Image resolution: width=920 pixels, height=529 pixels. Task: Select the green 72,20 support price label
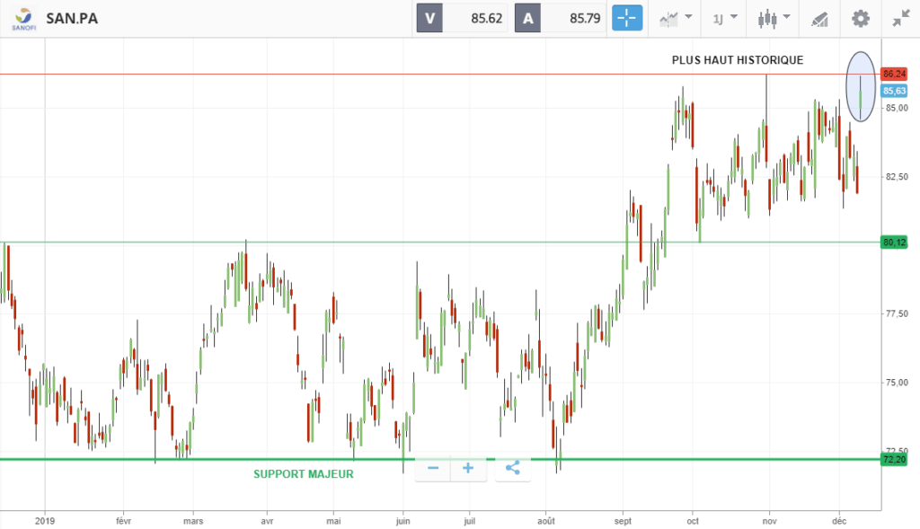894,459
